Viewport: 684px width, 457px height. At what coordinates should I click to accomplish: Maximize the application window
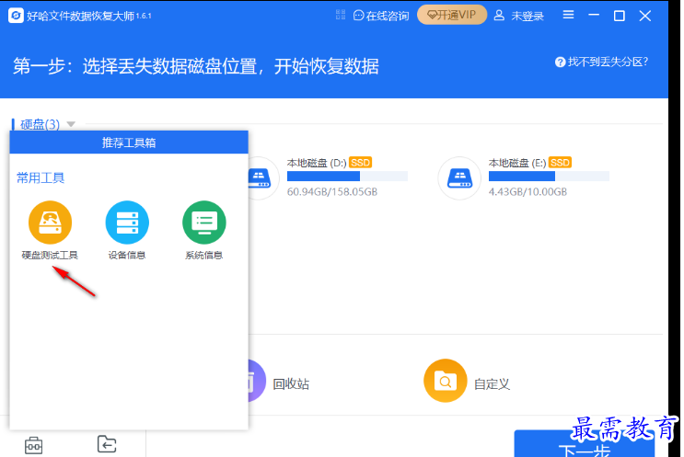619,16
